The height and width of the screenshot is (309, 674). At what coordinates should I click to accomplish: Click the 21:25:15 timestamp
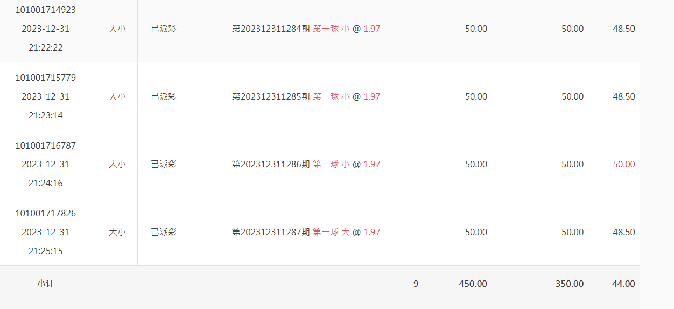(45, 251)
